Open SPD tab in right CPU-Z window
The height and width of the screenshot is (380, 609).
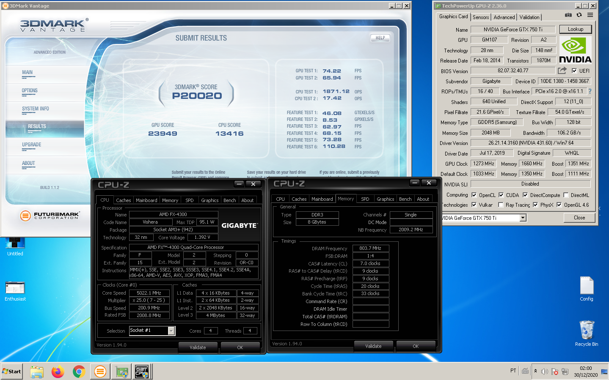(365, 199)
